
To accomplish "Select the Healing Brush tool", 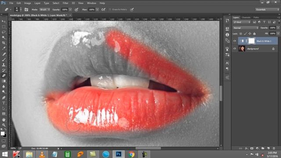I will pos(4,54).
